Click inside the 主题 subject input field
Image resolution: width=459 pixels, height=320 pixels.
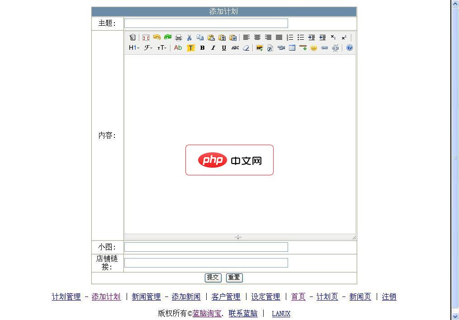pyautogui.click(x=206, y=23)
